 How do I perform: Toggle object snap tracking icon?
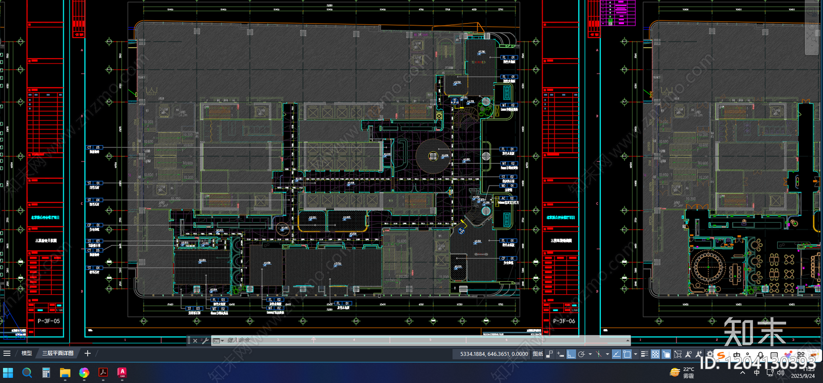pos(617,354)
